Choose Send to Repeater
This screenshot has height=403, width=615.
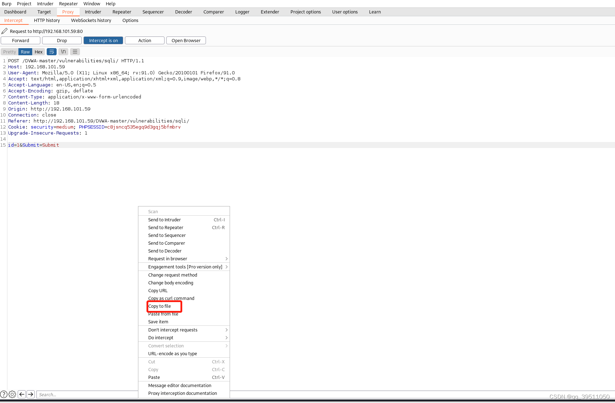point(184,228)
